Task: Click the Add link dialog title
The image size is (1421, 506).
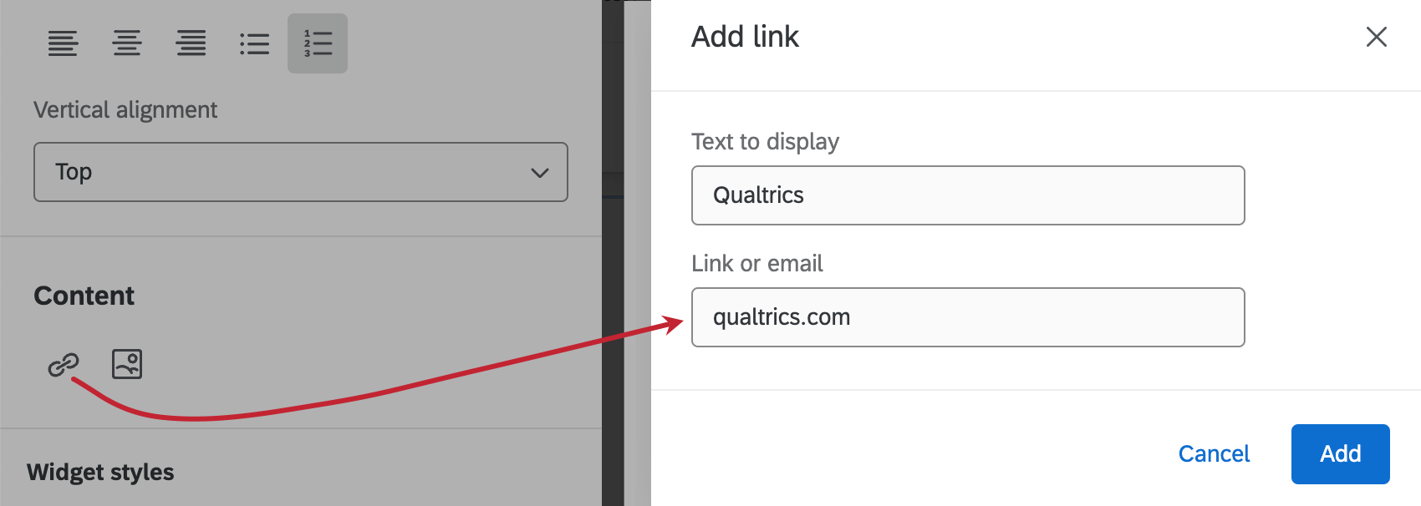Action: point(745,37)
